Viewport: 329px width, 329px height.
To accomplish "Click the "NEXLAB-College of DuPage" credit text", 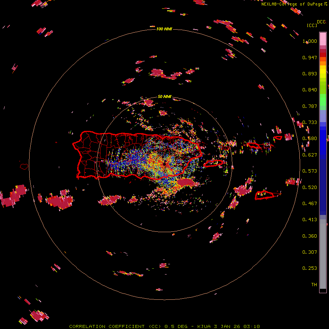I will click(x=292, y=4).
